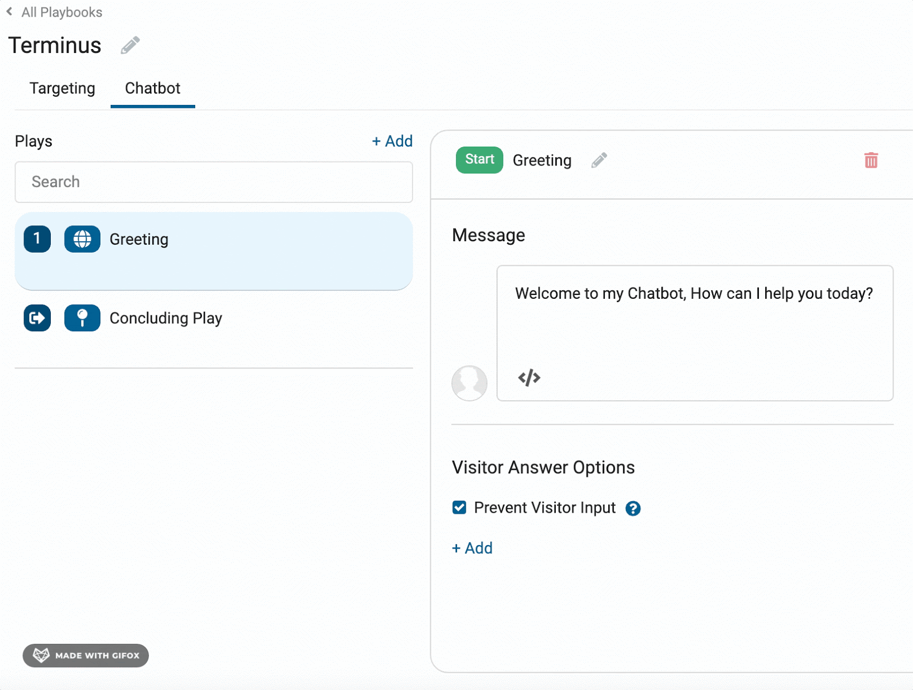Open help tooltip for Prevent Visitor Input
This screenshot has height=690, width=913.
tap(633, 508)
